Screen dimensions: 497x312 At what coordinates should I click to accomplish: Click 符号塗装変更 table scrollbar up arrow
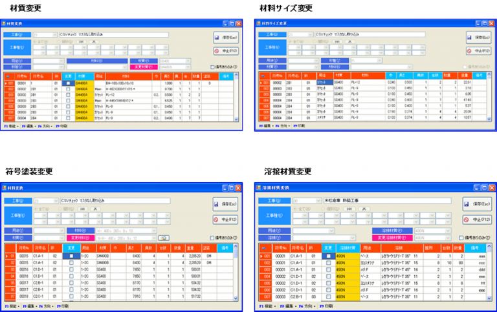236,246
